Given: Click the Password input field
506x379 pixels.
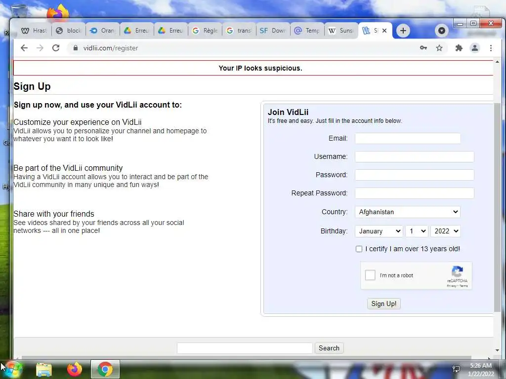Looking at the screenshot, I should click(x=415, y=175).
